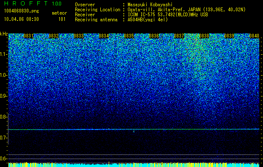This screenshot has height=167, width=263.
Task: Click the 0833 time marker
Action: [x=79, y=36]
